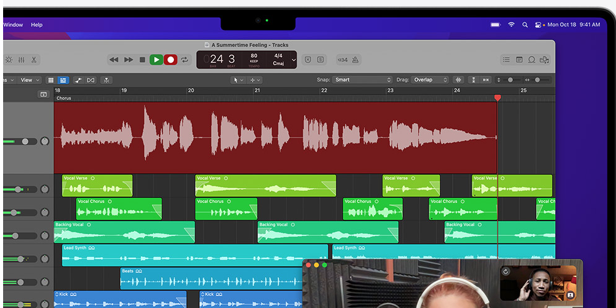Click the Fast Forward transport button
The width and height of the screenshot is (616, 308).
(129, 60)
